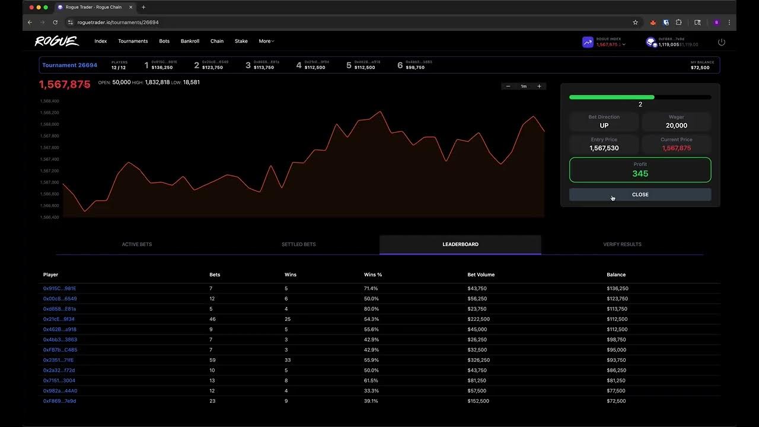Click the tab search icon in toolbar
This screenshot has width=759, height=427.
(x=697, y=23)
